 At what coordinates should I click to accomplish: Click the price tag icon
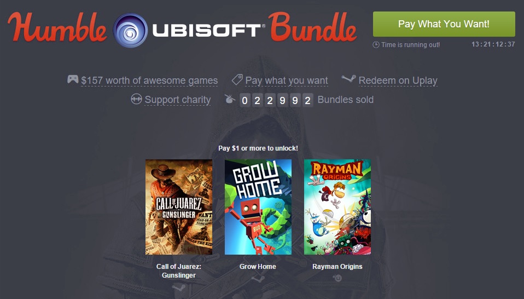(x=237, y=79)
